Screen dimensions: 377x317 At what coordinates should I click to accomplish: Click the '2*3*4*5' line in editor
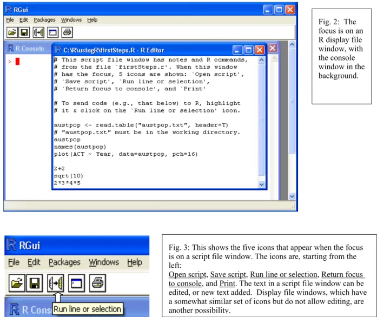tap(67, 183)
